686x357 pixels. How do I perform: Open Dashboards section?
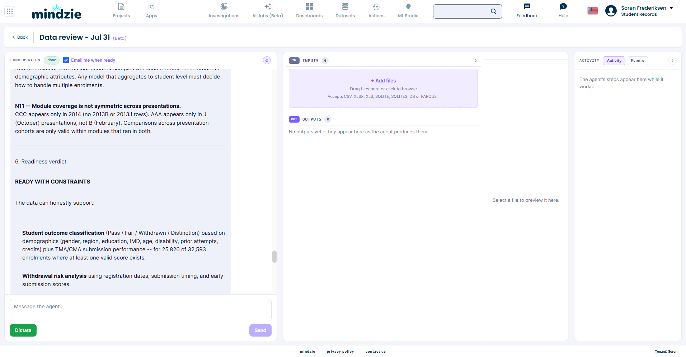click(x=309, y=11)
